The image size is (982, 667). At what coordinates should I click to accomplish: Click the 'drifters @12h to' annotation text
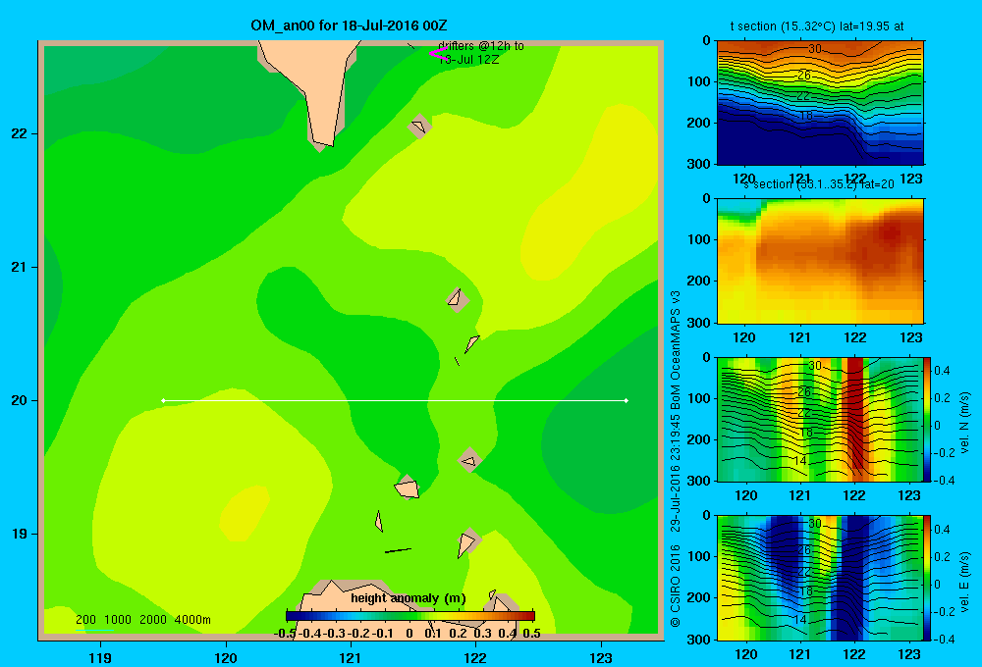click(481, 46)
